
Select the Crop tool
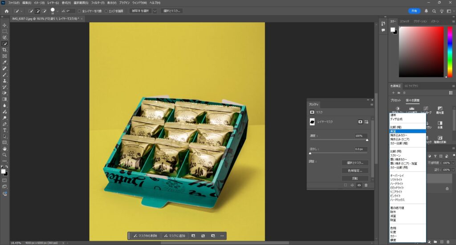[4, 50]
